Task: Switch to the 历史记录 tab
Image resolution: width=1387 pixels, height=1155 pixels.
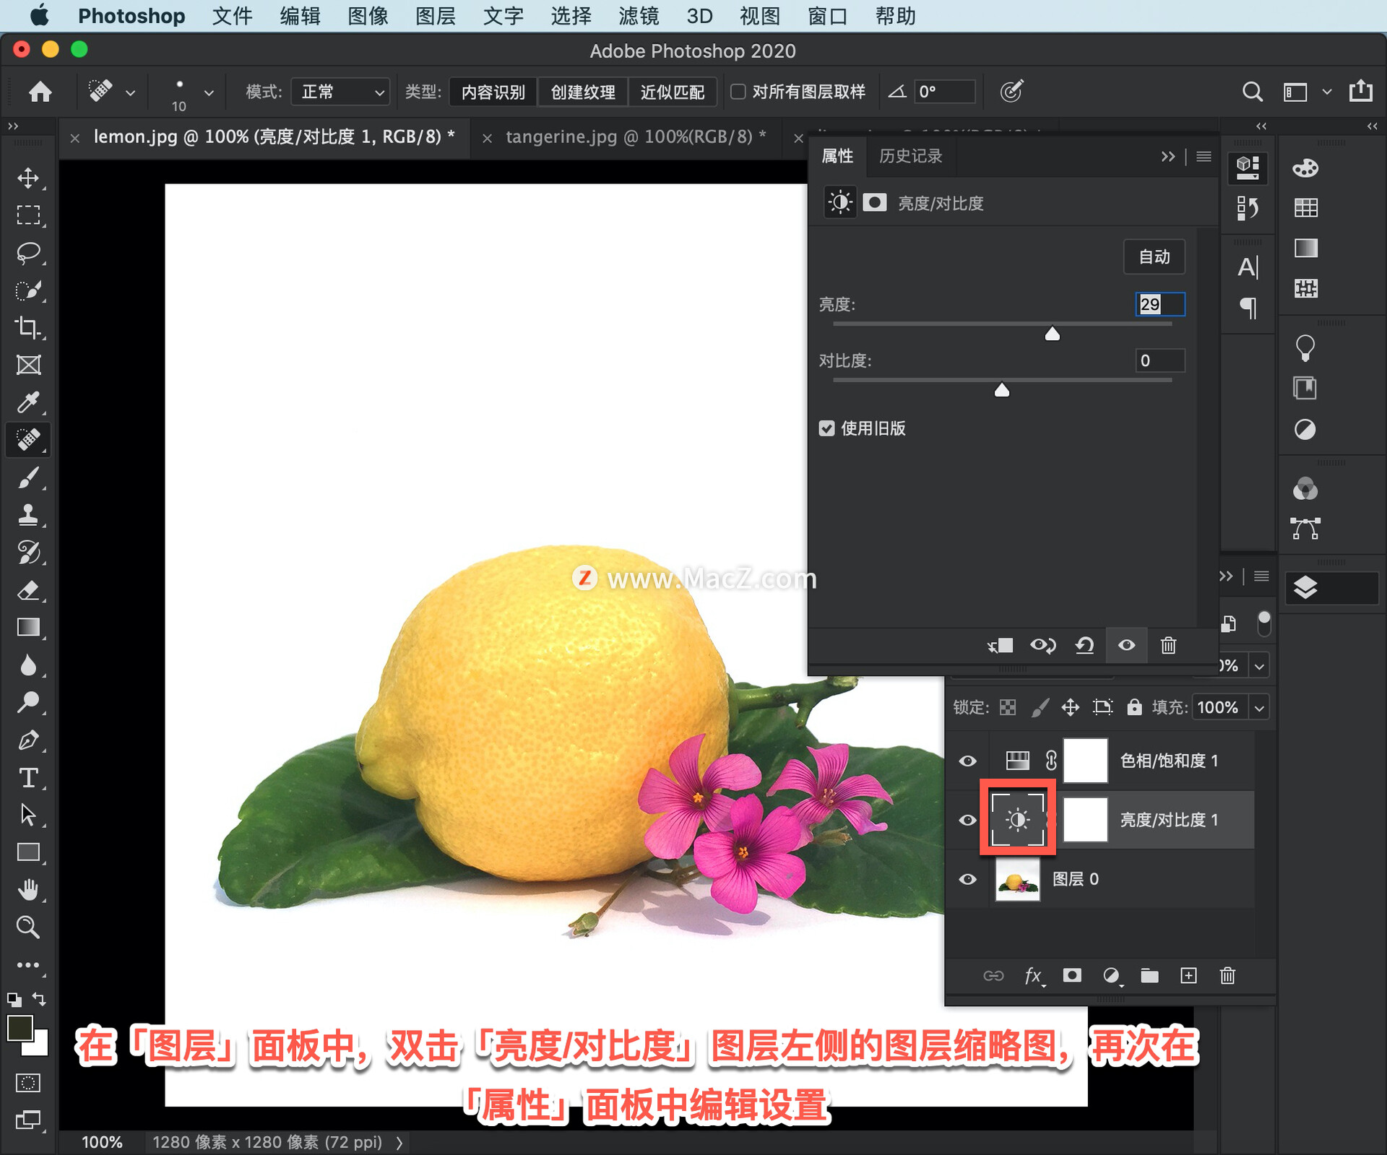Action: click(x=910, y=156)
